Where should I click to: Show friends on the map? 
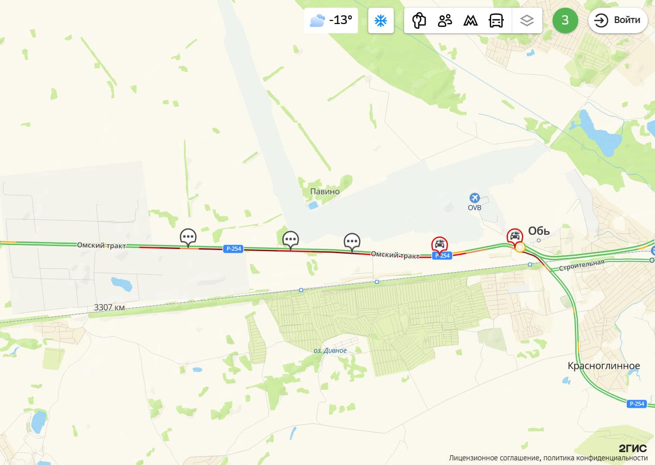pos(445,20)
